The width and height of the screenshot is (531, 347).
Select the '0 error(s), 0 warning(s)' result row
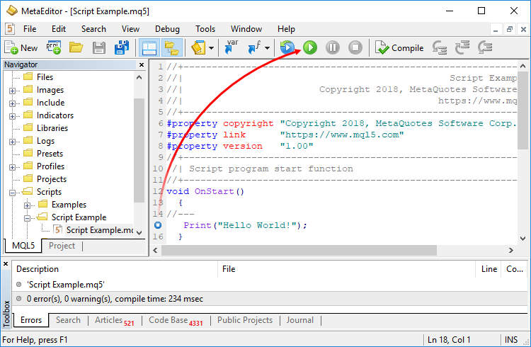coord(270,299)
